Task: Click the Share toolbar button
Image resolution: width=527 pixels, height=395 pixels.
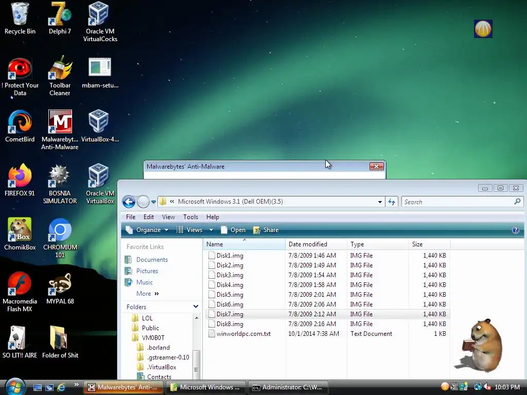Action: (266, 230)
